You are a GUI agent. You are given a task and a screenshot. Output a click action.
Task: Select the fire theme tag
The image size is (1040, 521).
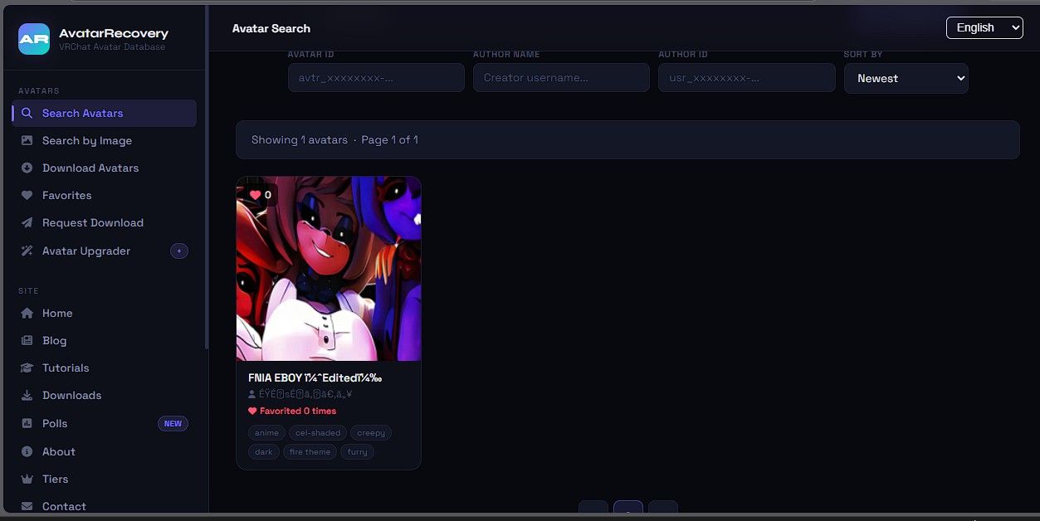[x=310, y=452]
